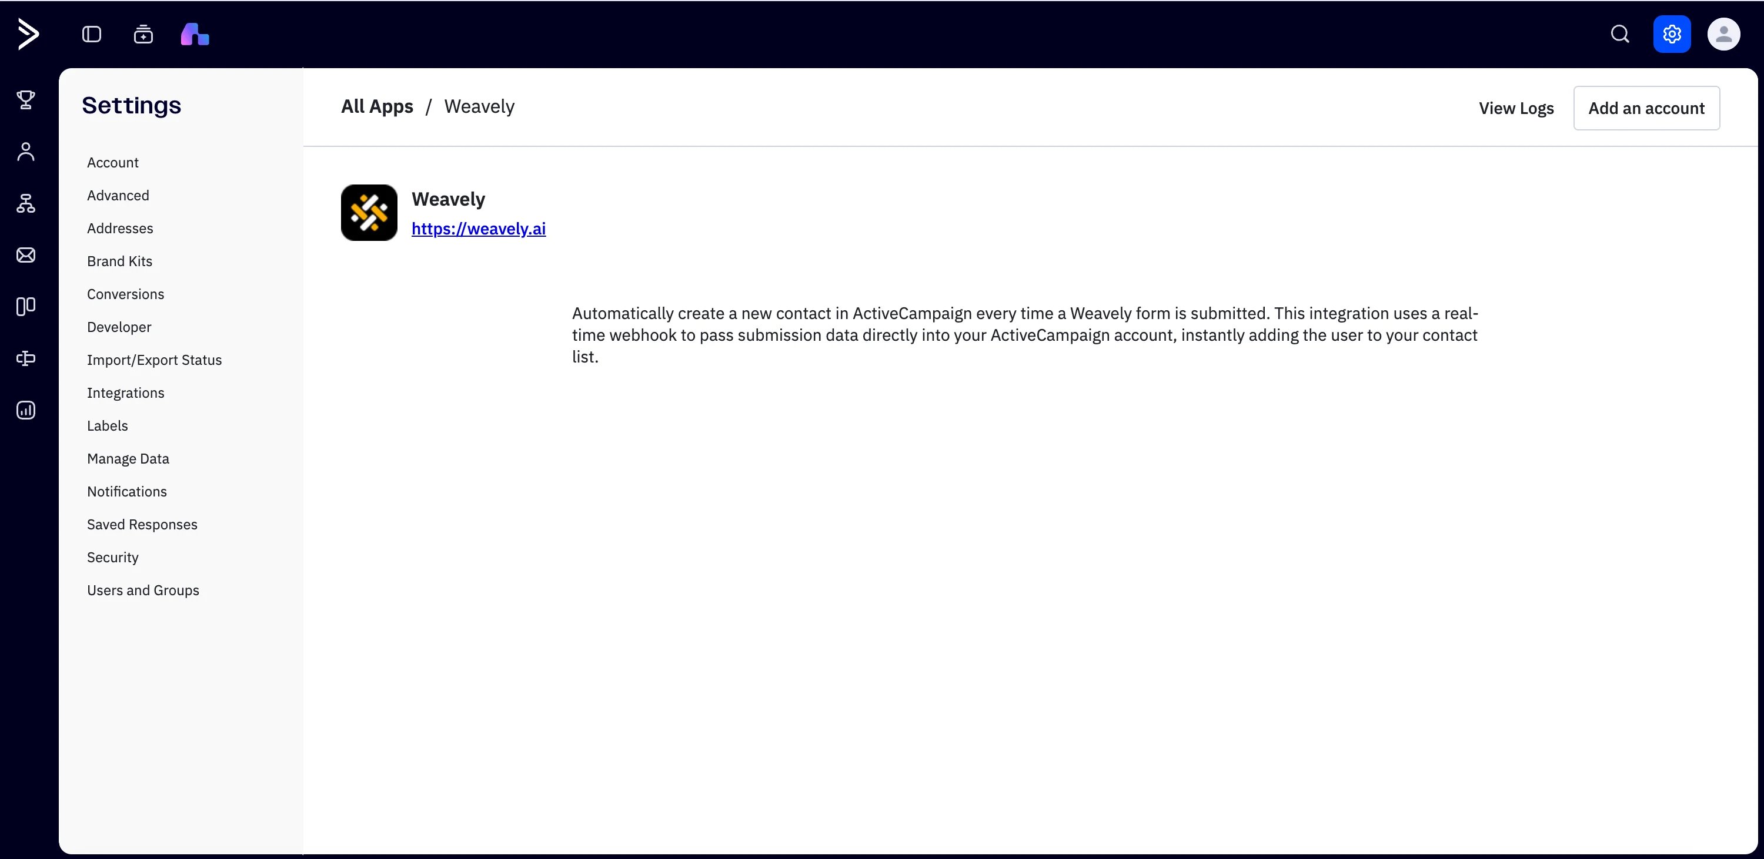Image resolution: width=1764 pixels, height=859 pixels.
Task: Click the Weavely integration description paragraph
Action: click(x=1025, y=335)
